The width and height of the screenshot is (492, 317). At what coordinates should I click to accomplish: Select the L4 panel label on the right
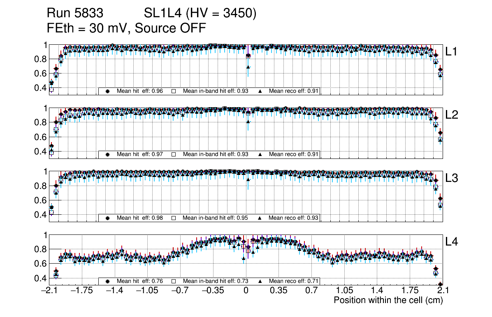(452, 242)
